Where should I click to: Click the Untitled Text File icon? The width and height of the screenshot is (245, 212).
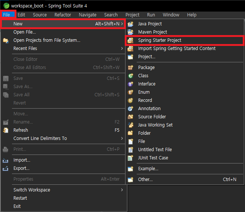click(130, 150)
